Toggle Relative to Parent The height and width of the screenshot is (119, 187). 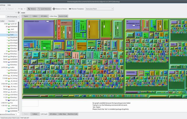pyautogui.click(x=60, y=9)
